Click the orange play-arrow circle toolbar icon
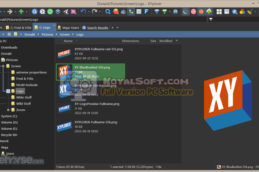The width and height of the screenshot is (259, 172). tap(42, 11)
